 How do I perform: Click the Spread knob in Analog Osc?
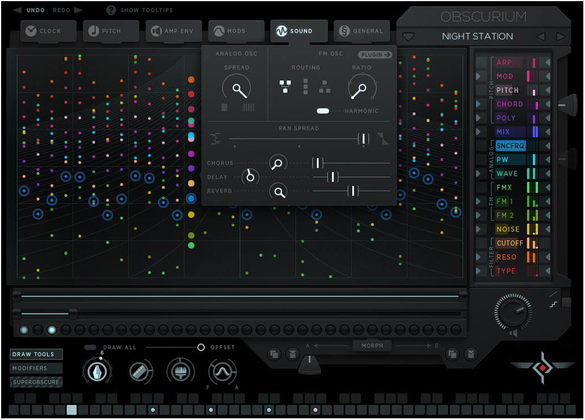237,88
